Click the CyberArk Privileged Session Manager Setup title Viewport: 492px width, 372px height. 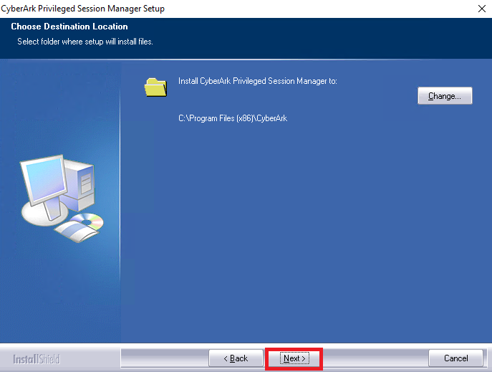[x=83, y=9]
